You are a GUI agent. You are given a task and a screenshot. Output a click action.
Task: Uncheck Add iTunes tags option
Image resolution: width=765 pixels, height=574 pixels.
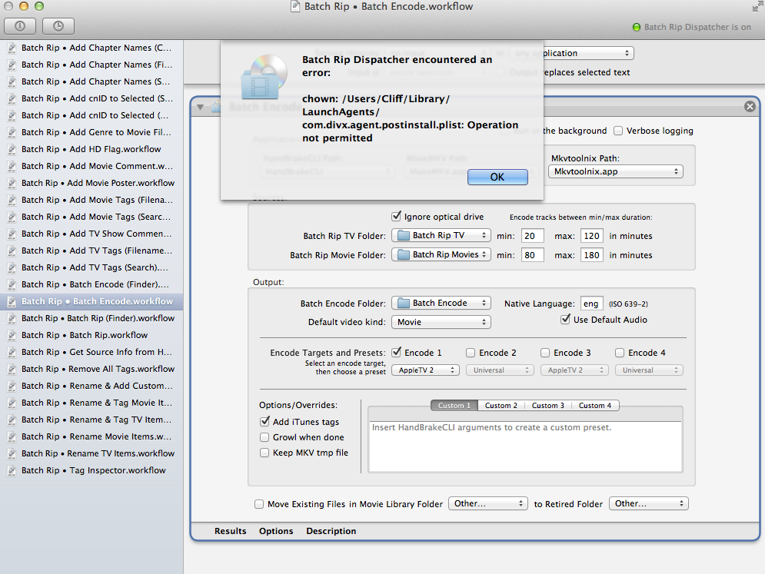pos(265,422)
